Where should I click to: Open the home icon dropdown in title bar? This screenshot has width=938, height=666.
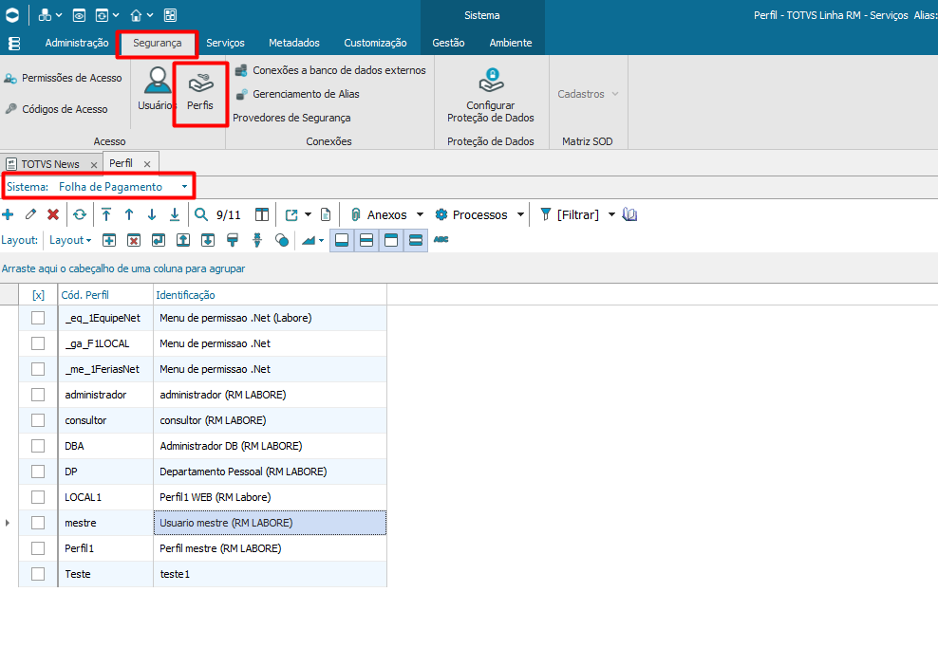(x=150, y=15)
